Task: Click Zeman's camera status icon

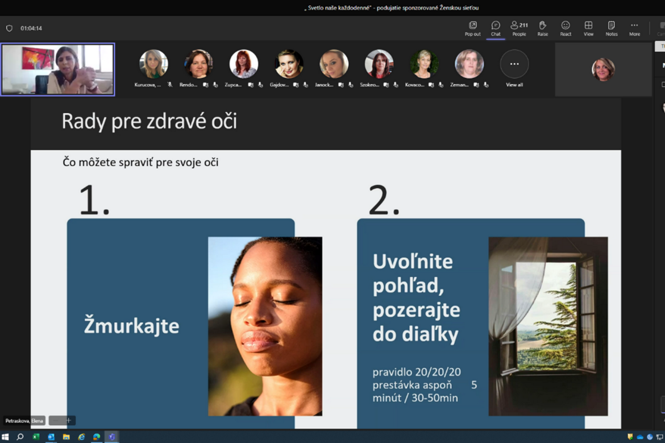Action: tap(476, 85)
